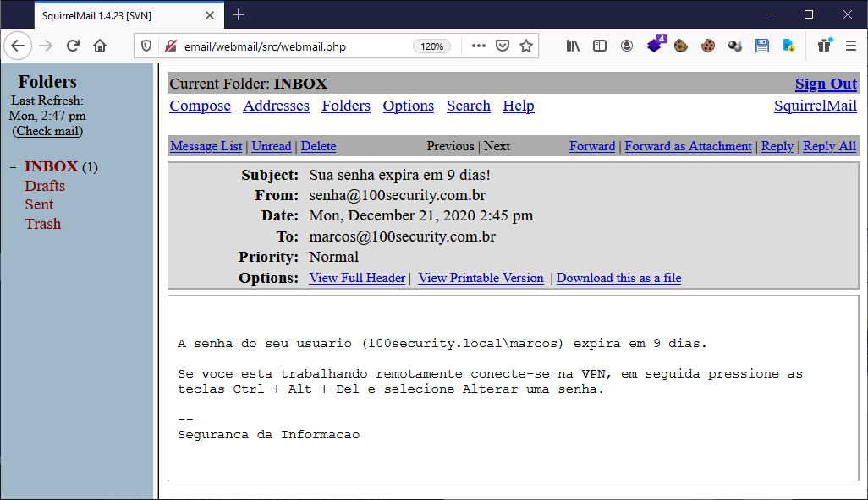Go back with the browser back arrow
Viewport: 868px width, 500px height.
pos(18,46)
